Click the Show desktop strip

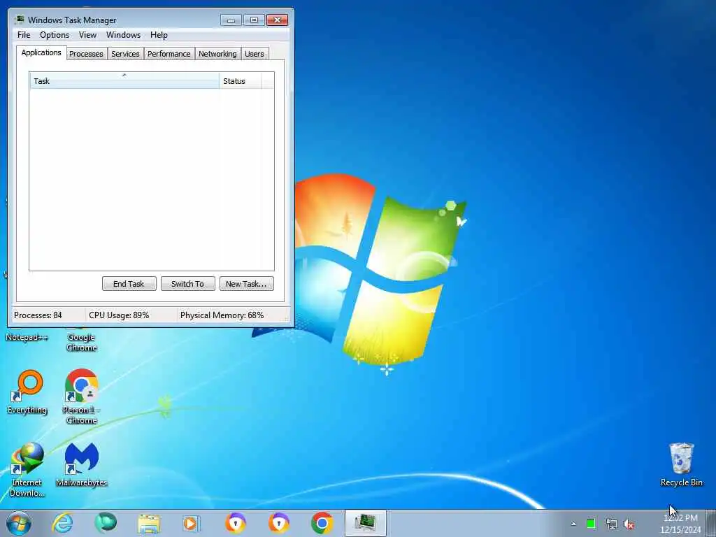point(711,523)
